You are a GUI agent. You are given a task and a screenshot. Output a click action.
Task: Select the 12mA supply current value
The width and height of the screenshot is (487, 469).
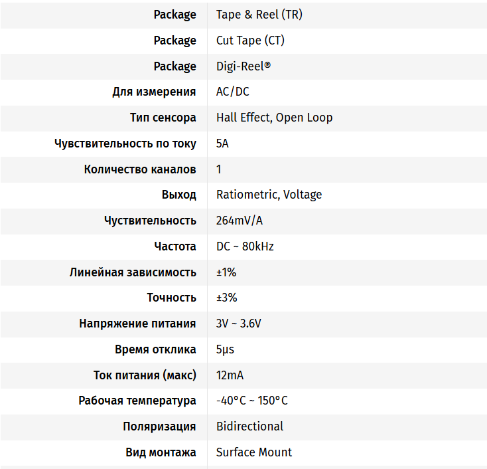[230, 375]
